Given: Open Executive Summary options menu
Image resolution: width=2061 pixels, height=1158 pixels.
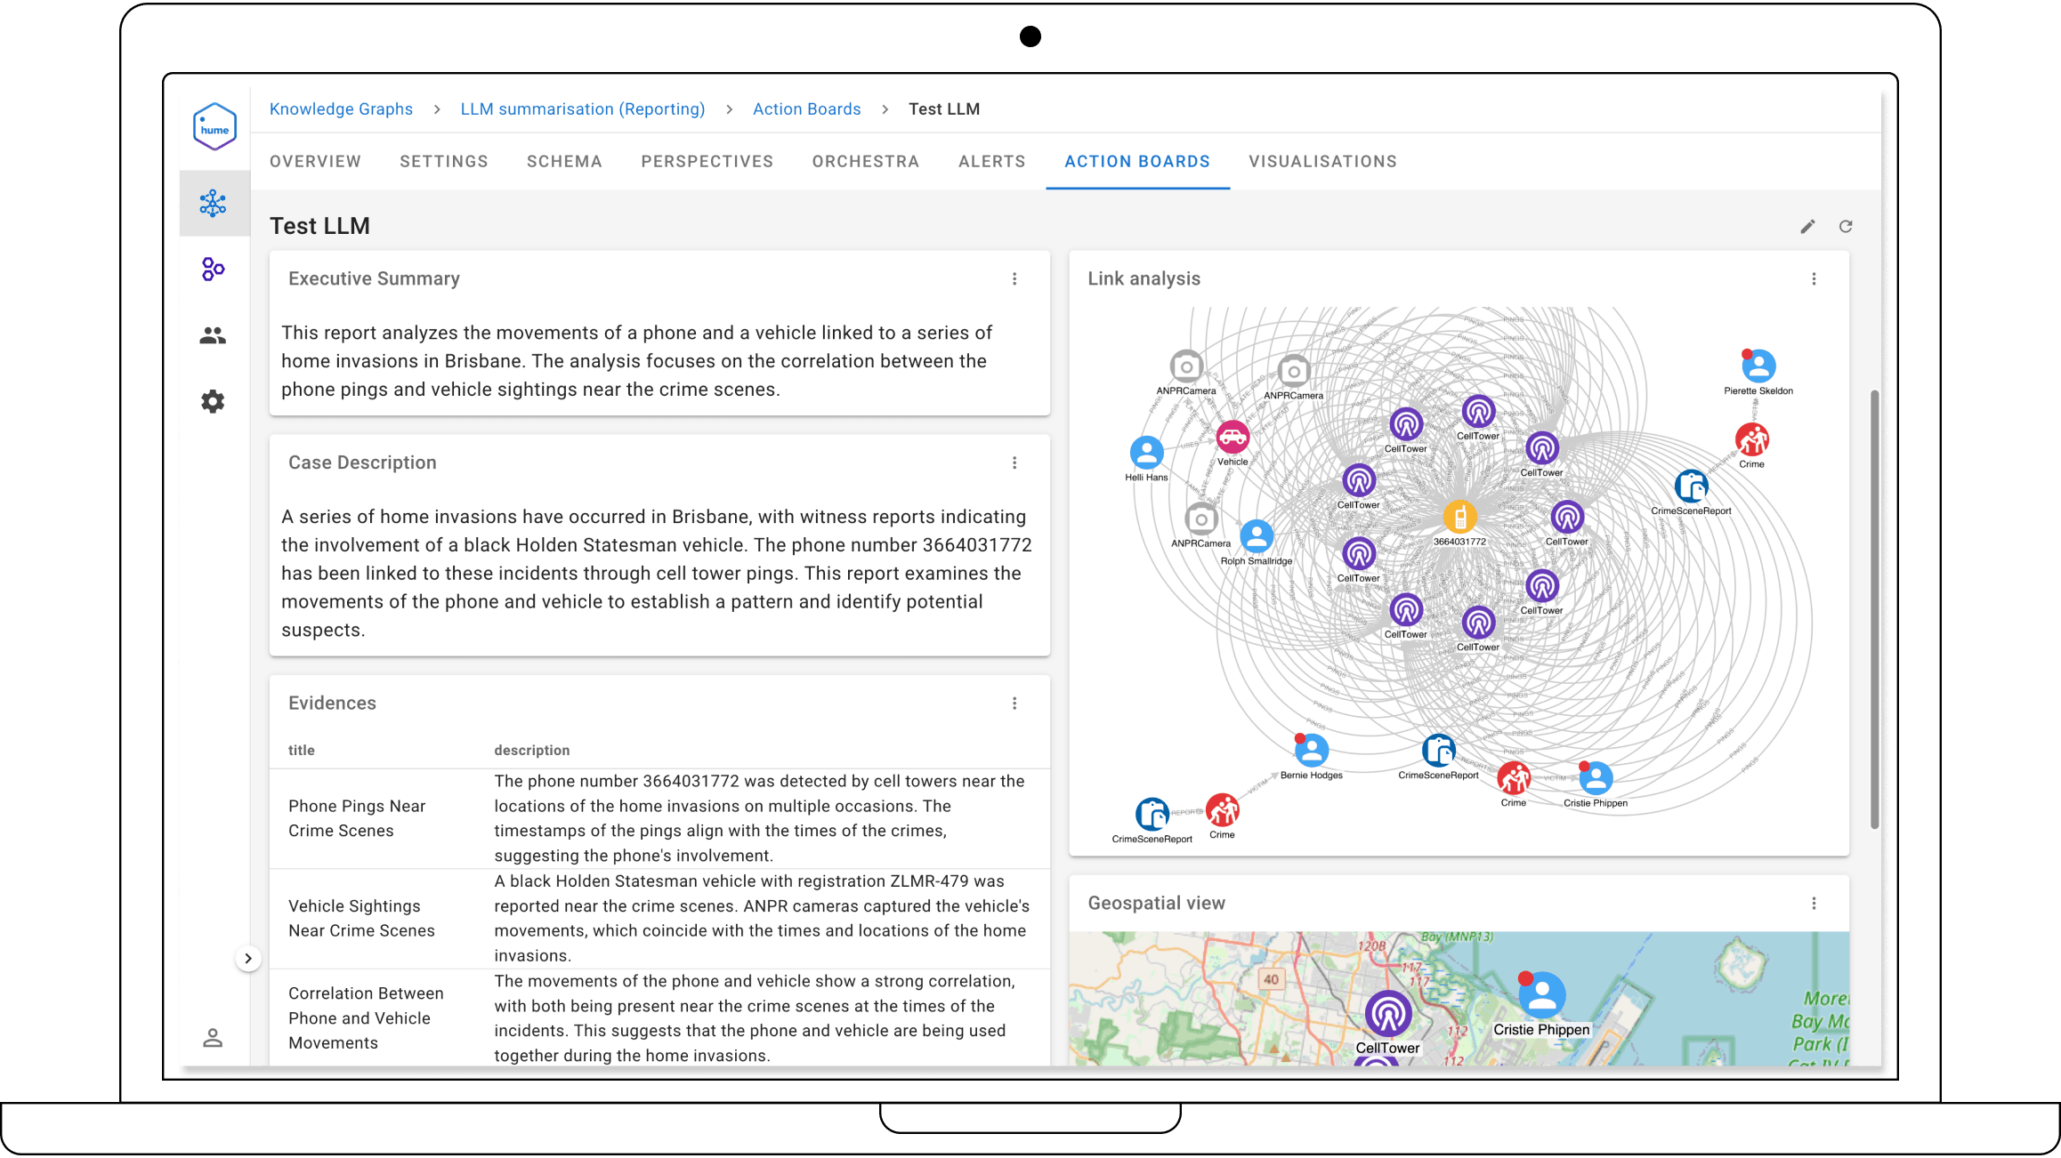Looking at the screenshot, I should pos(1014,279).
